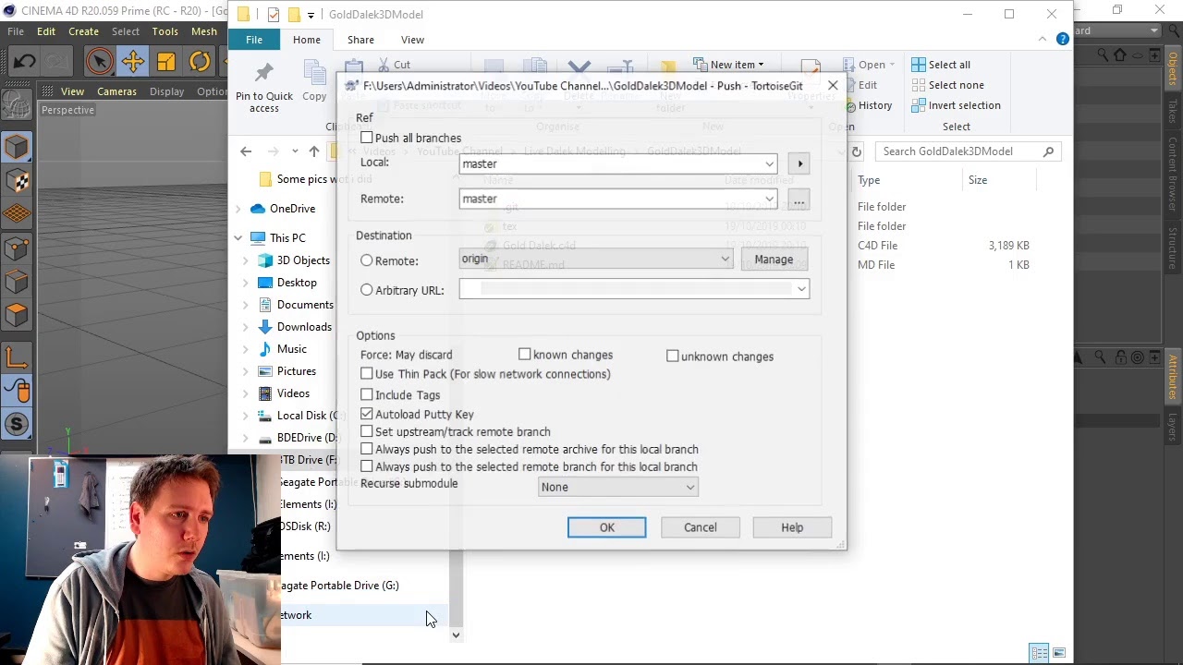The image size is (1183, 665).
Task: Expand the OneDrive tree node in Explorer
Action: (x=238, y=209)
